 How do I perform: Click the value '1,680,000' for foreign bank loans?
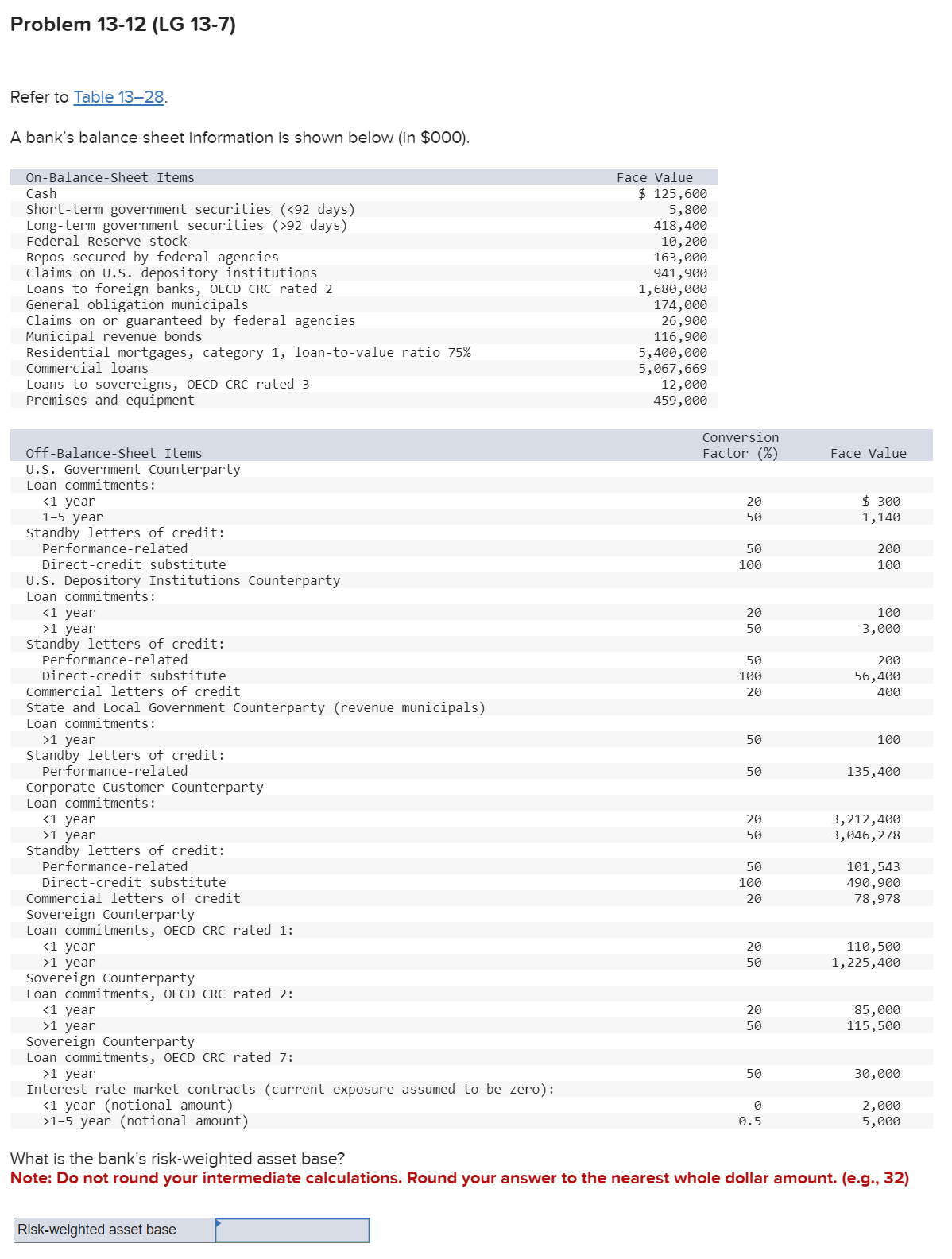coord(672,289)
